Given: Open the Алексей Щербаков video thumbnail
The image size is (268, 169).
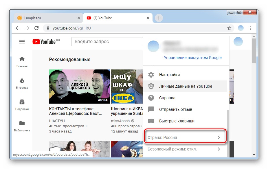Looking at the screenshot, I should tap(80, 86).
